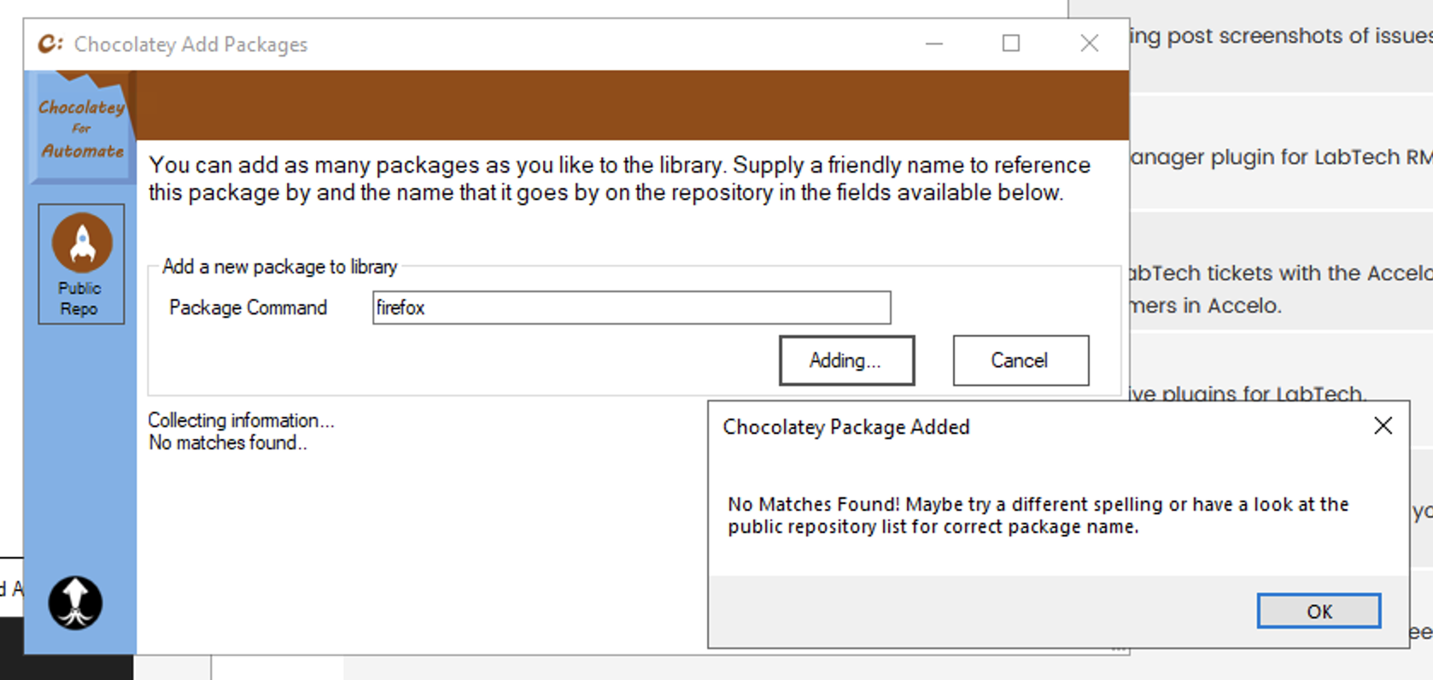The image size is (1433, 680).
Task: Click the 'Collecting information...' status text
Action: point(241,420)
